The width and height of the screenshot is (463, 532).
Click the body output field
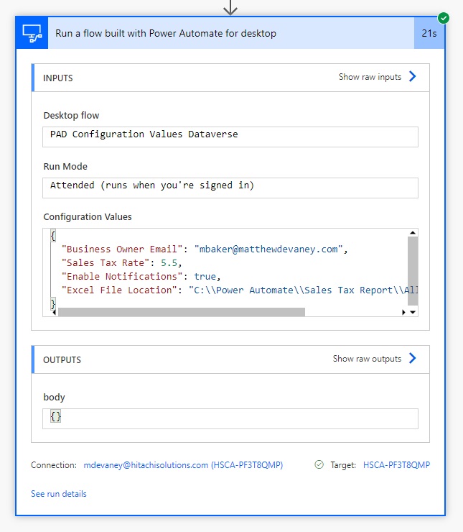(230, 417)
